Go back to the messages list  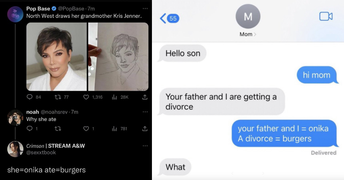coord(169,19)
